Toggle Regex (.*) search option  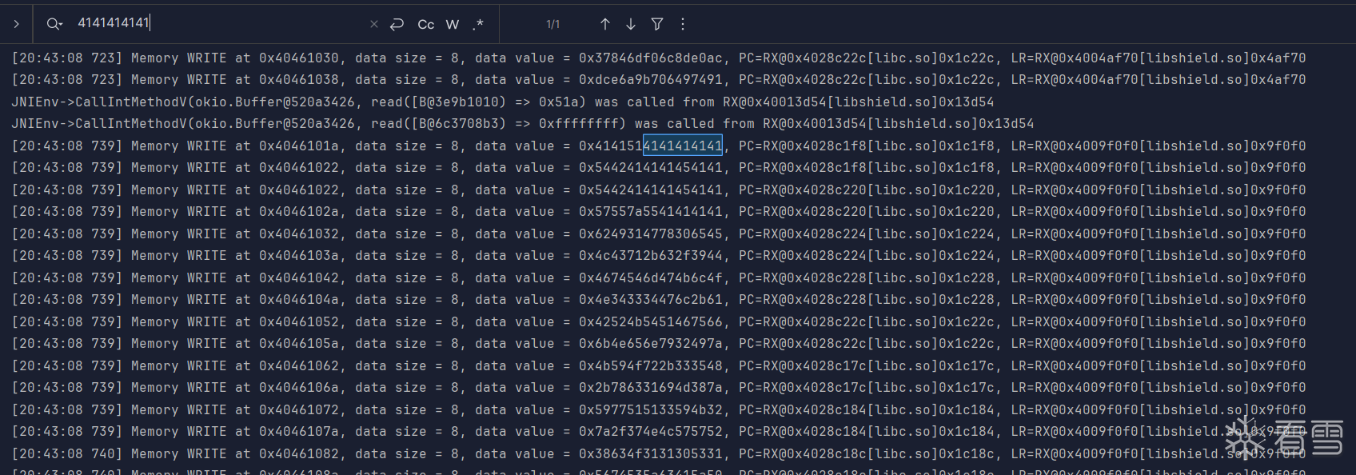[478, 24]
